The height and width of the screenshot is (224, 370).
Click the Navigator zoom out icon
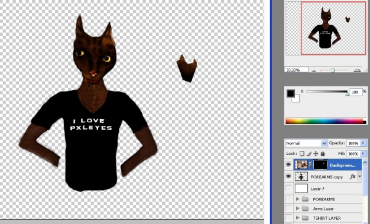(314, 70)
